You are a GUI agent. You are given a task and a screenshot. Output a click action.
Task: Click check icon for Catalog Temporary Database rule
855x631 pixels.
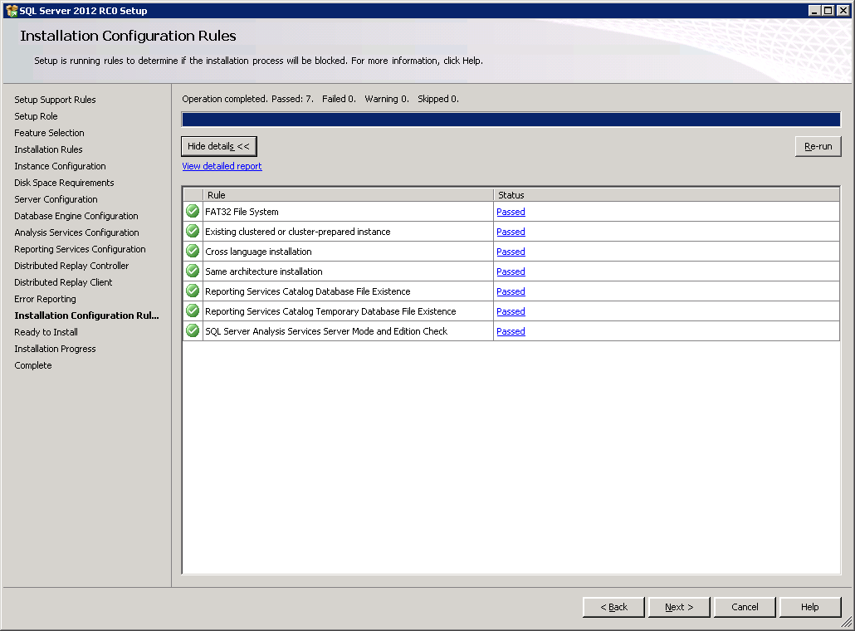[x=193, y=311]
